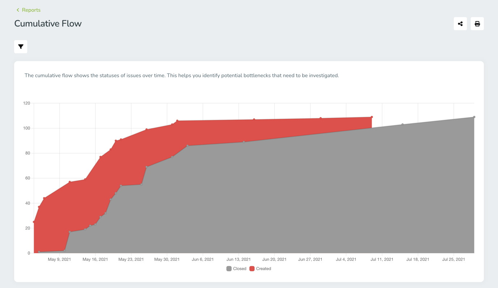Select the first data point on May 9
This screenshot has height=288, width=498.
coord(34,221)
